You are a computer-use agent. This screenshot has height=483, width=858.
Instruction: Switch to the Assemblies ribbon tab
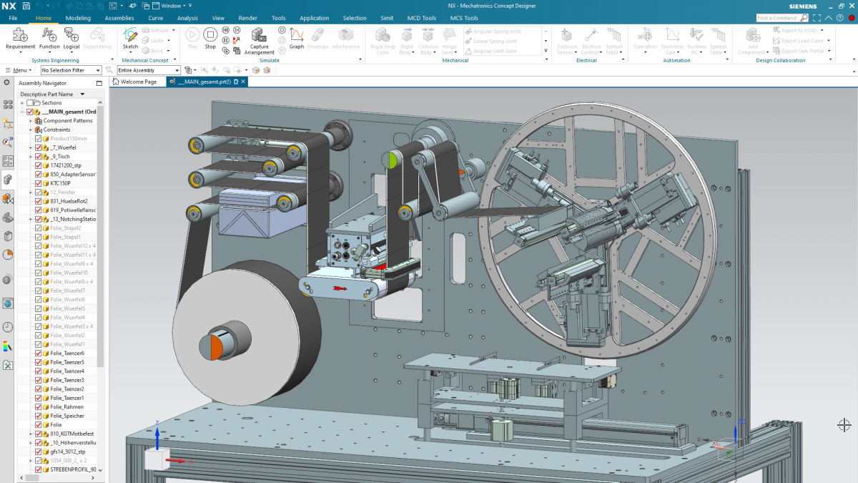[119, 18]
